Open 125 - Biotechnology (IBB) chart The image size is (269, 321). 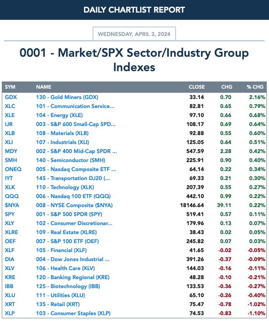68,286
